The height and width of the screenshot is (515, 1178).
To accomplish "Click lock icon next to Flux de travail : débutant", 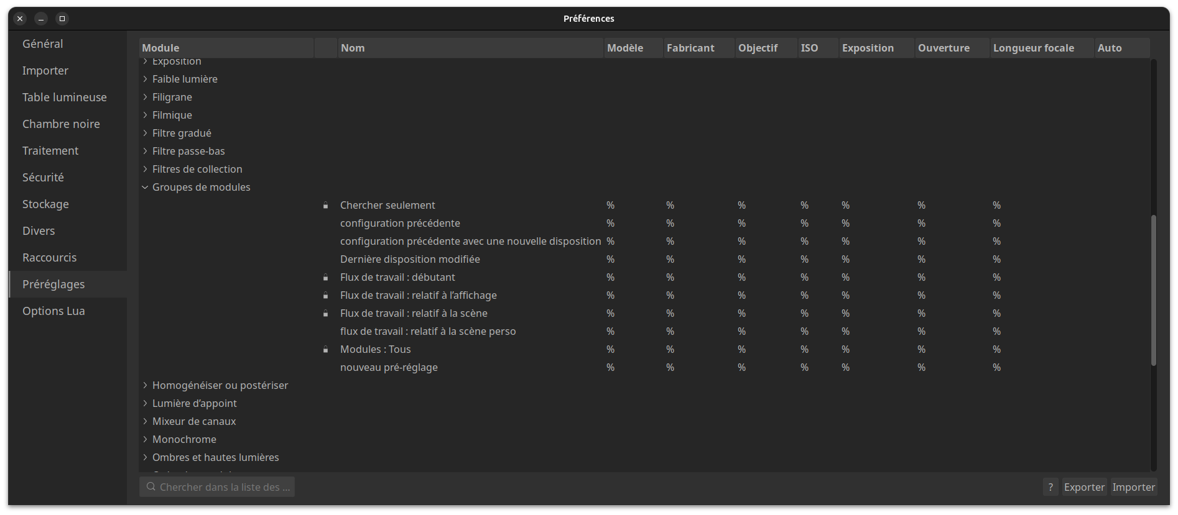I will [325, 278].
